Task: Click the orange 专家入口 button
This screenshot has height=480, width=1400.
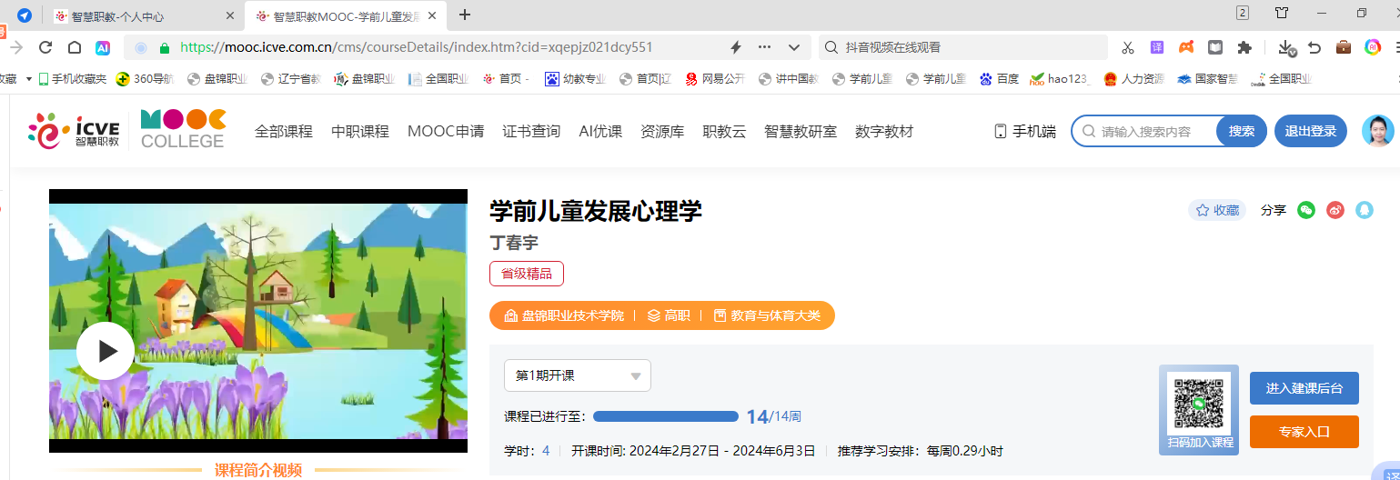Action: point(1304,432)
